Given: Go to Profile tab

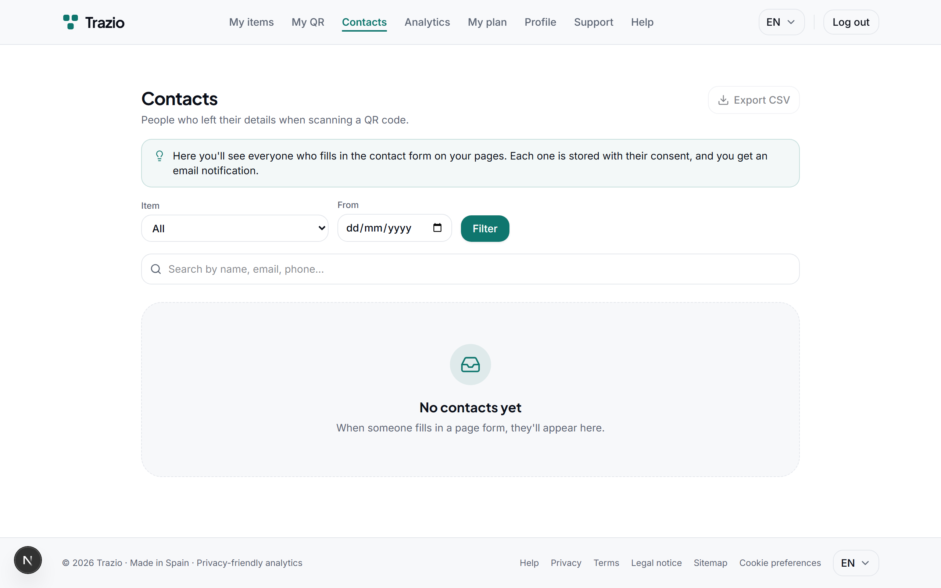Looking at the screenshot, I should 540,22.
